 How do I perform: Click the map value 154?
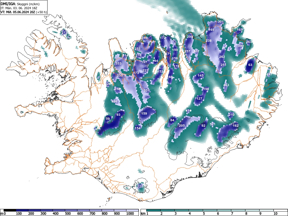137,128
